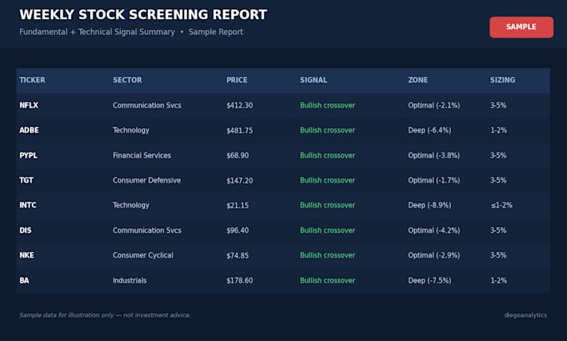Click the Optimal (-4.2%) zone value
Viewport: 567px width, 341px height.
(x=434, y=230)
